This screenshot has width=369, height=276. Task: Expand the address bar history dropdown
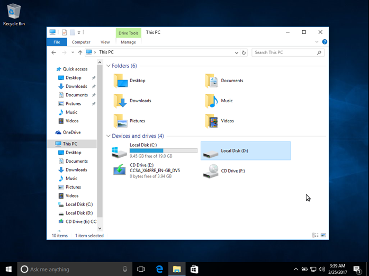pos(237,53)
